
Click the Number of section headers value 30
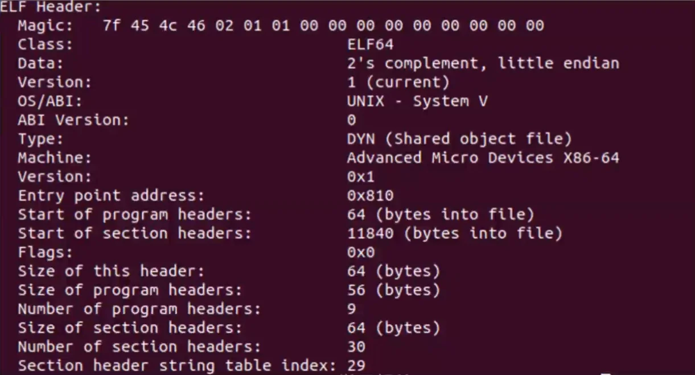356,347
